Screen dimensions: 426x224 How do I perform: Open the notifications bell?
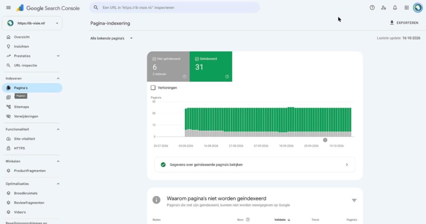pyautogui.click(x=395, y=7)
